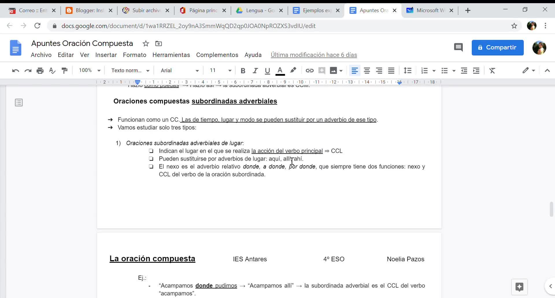Print the document using printer icon

[40, 70]
